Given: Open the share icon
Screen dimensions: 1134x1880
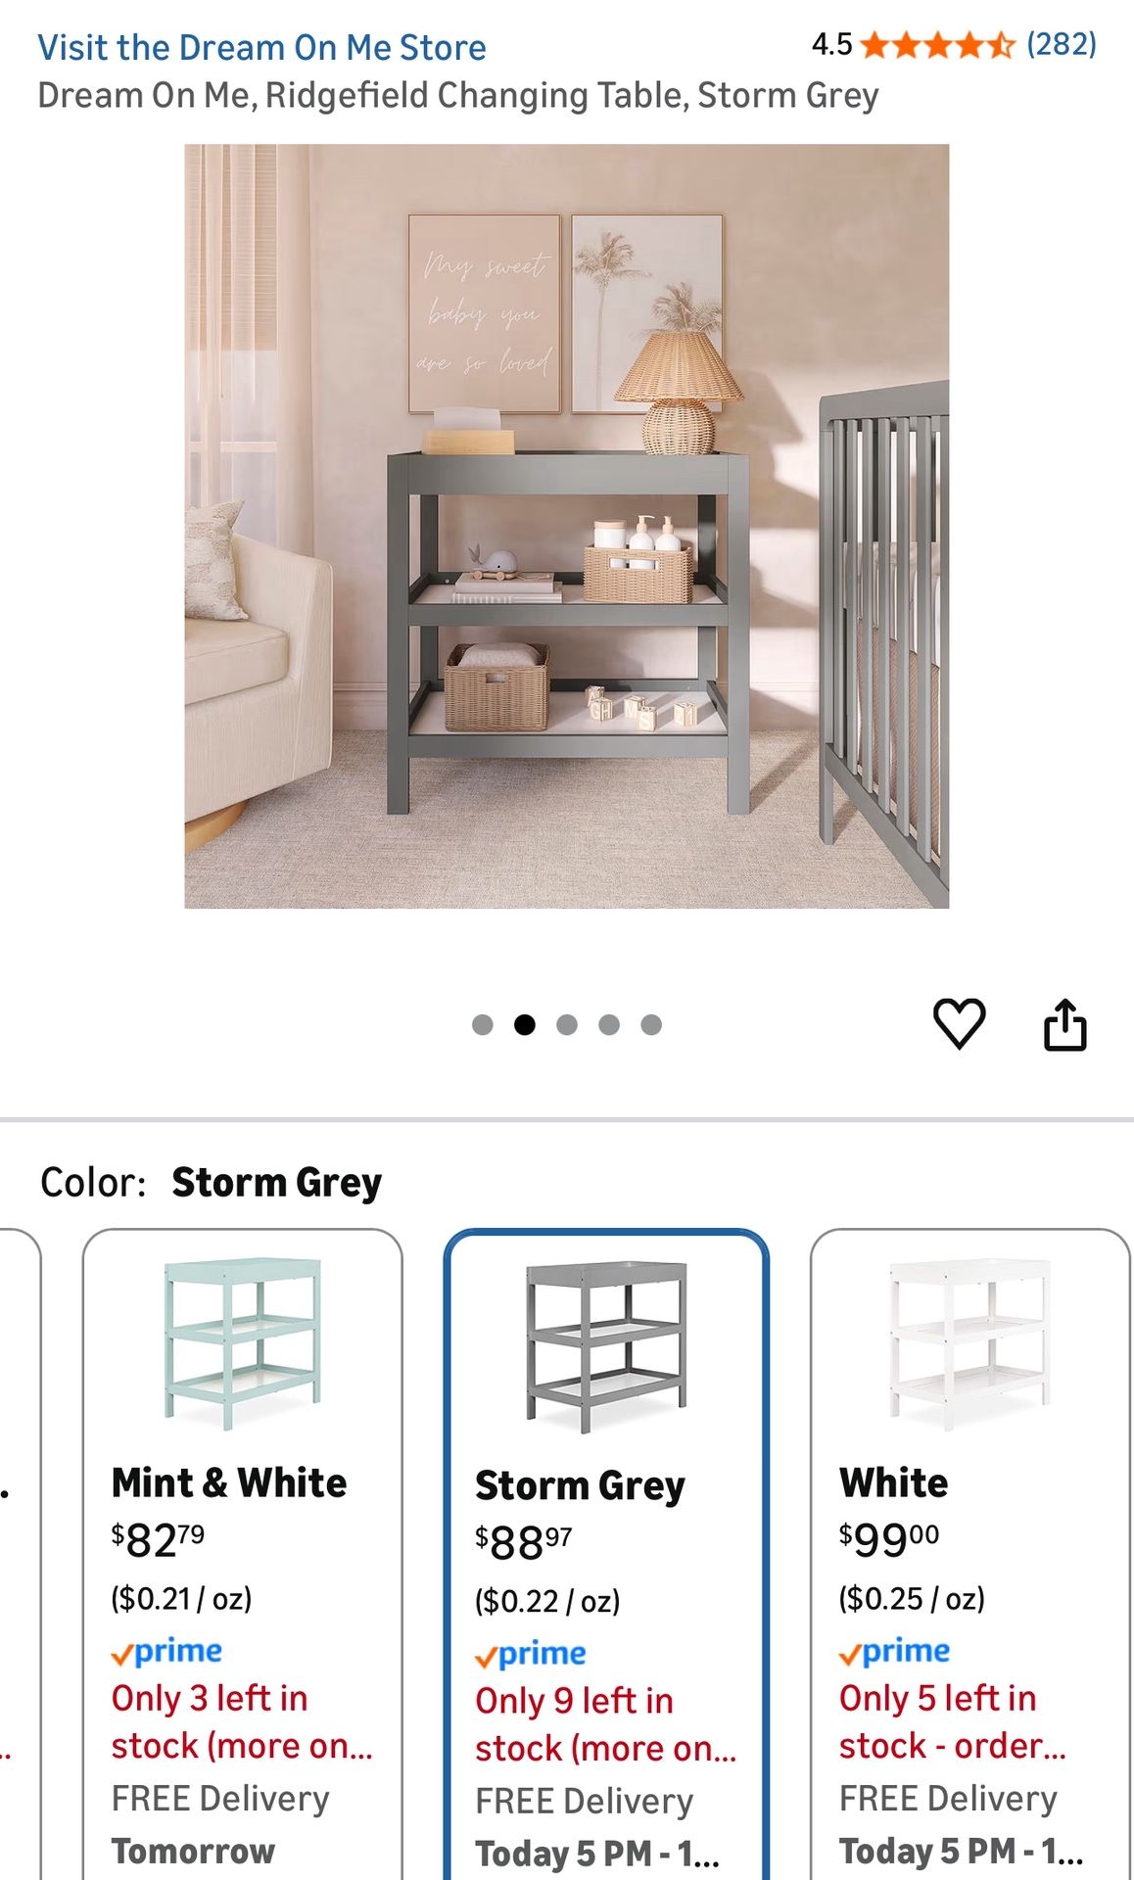Looking at the screenshot, I should [1064, 1024].
